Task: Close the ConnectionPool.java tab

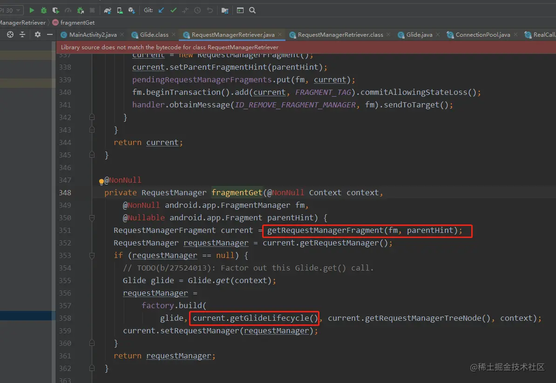Action: coord(515,34)
